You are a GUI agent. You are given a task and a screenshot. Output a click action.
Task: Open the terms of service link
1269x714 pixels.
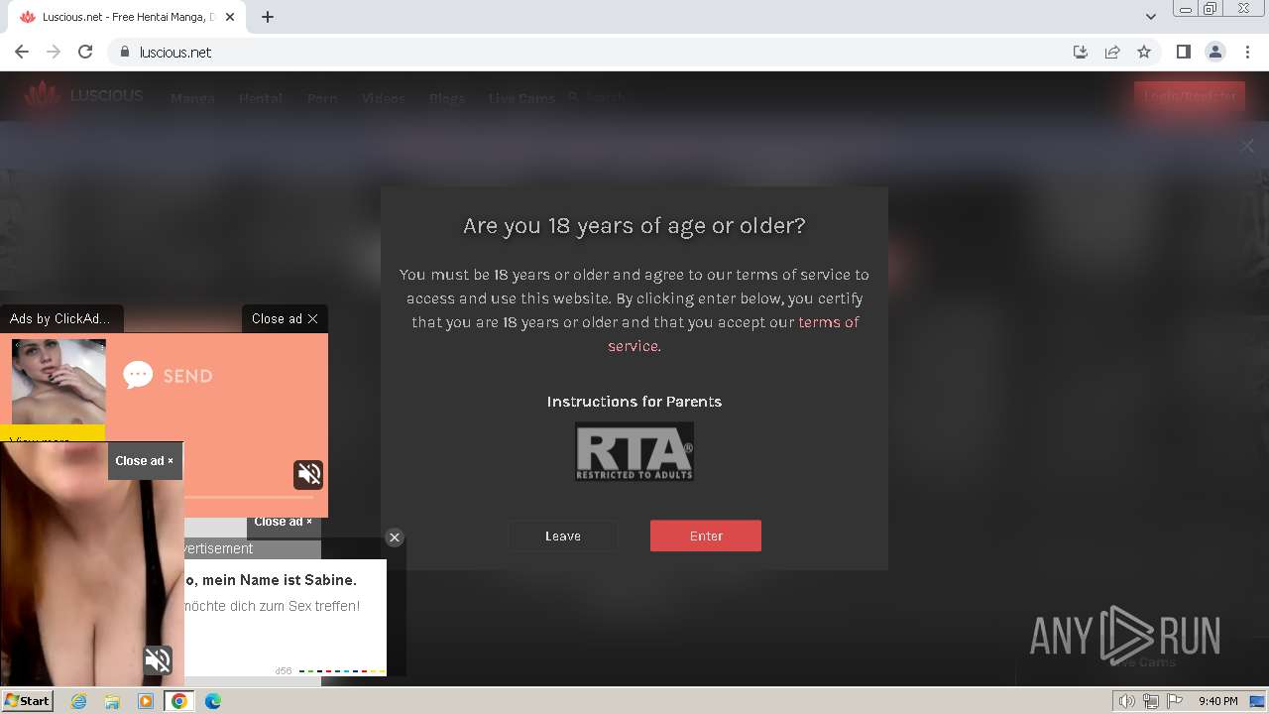pos(733,334)
